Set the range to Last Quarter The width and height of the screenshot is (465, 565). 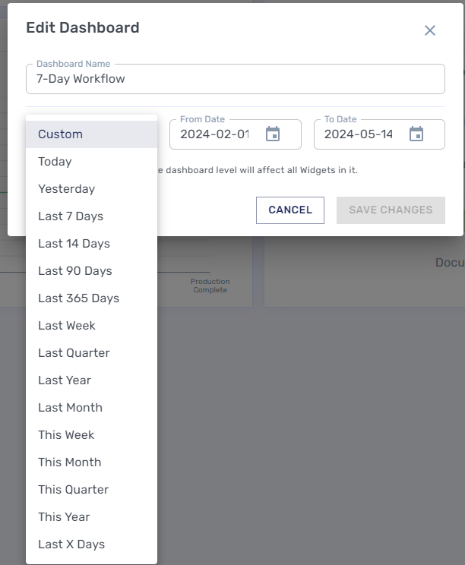[74, 353]
